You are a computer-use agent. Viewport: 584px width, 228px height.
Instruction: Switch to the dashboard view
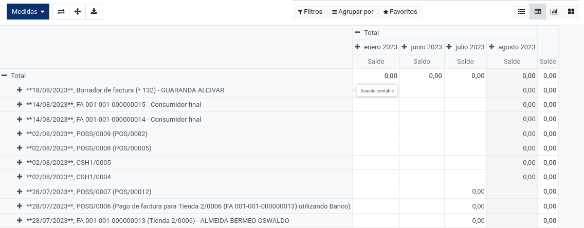(x=571, y=11)
